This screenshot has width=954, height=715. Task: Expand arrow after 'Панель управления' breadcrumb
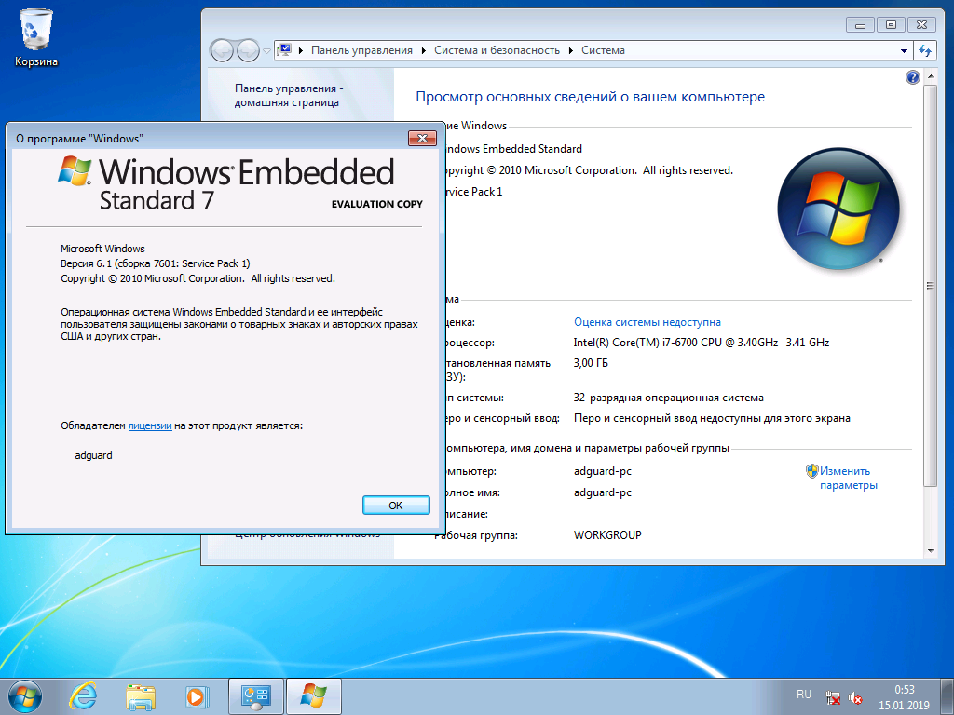point(424,50)
